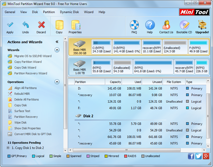Open the FAQ lifebuoy icon
This screenshot has width=213, height=167.
134,25
